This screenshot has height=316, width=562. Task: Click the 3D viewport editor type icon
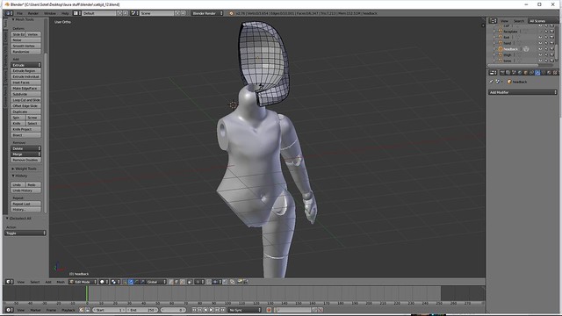click(x=10, y=282)
